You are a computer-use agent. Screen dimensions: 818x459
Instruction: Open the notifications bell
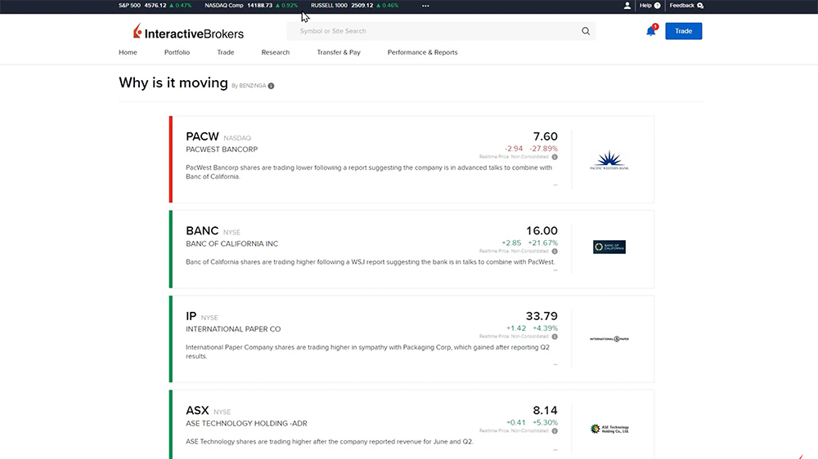pos(650,31)
